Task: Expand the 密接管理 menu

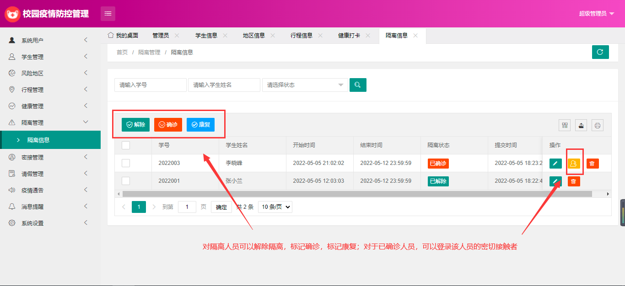Action: (x=86, y=157)
